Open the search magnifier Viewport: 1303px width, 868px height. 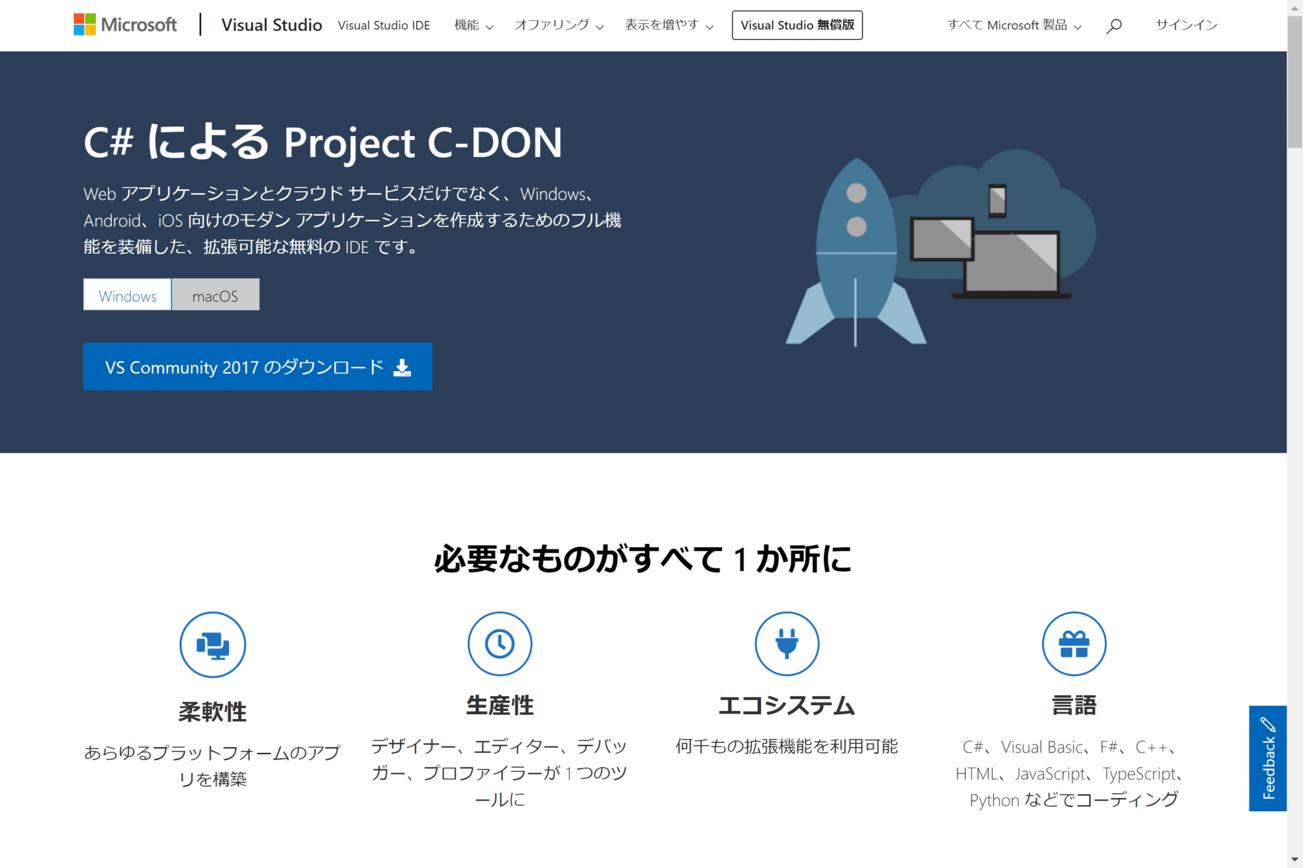tap(1114, 25)
